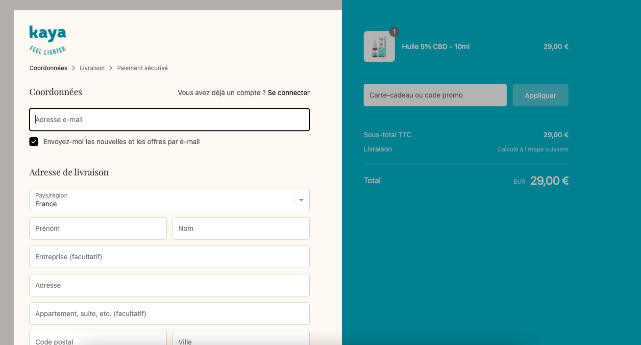641x345 pixels.
Task: Click the Kaya Feel Lighter logo
Action: pos(48,40)
